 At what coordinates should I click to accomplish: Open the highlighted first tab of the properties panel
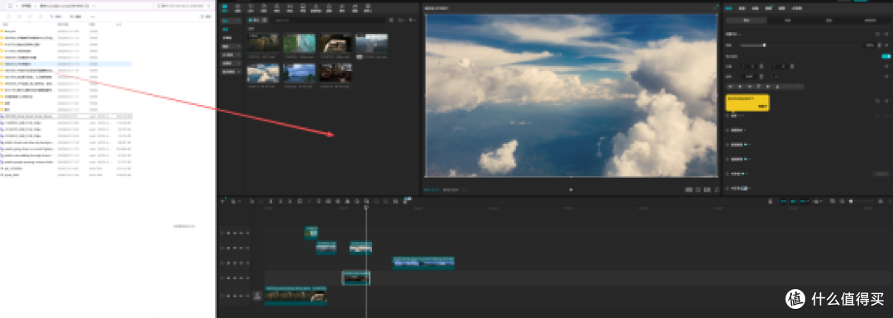pyautogui.click(x=728, y=8)
